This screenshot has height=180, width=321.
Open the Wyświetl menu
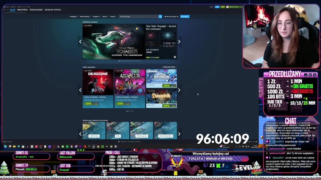[13, 7]
